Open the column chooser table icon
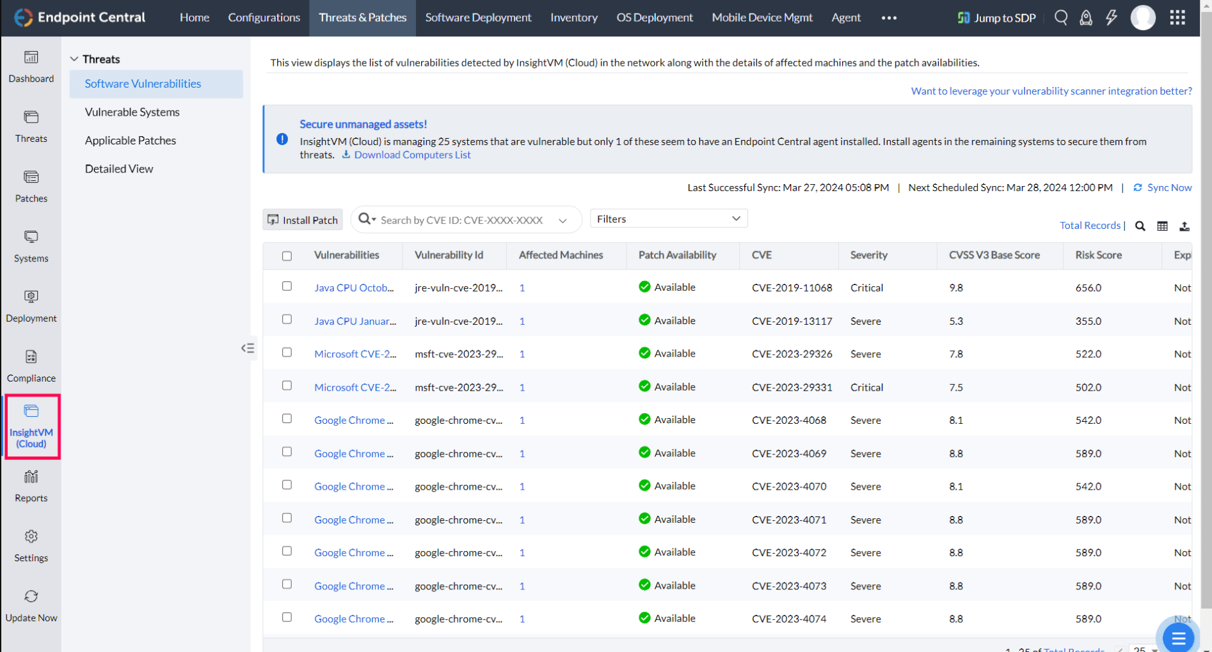 coord(1163,226)
